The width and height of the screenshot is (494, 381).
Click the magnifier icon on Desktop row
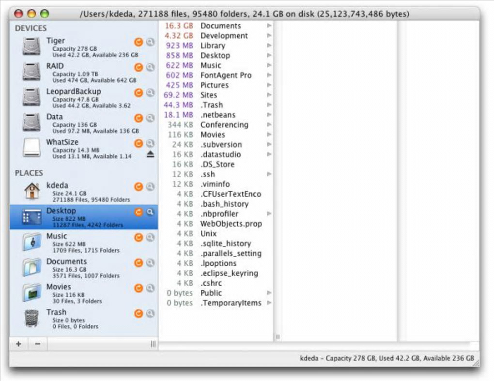point(151,212)
